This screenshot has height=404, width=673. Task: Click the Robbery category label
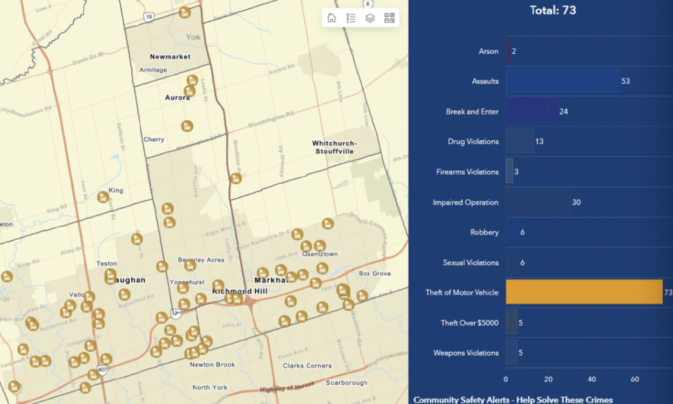[485, 232]
